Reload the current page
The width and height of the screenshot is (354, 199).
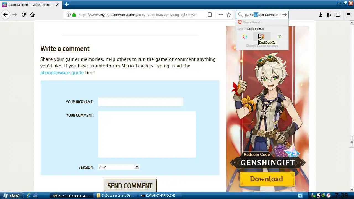24,15
